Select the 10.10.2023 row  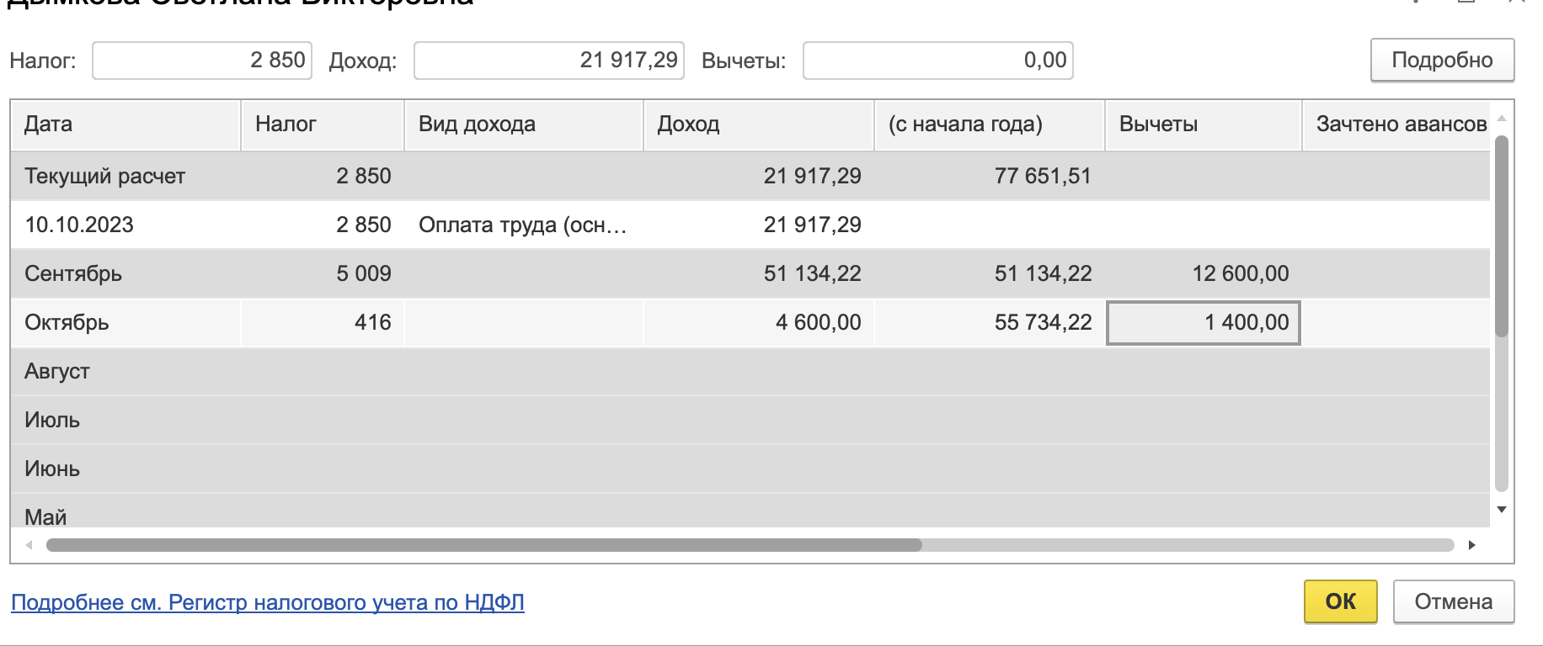tap(750, 225)
